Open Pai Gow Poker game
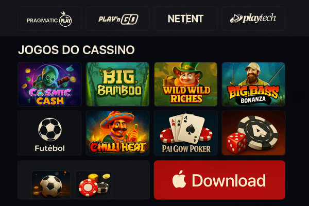This screenshot has height=206, width=309. pyautogui.click(x=185, y=133)
